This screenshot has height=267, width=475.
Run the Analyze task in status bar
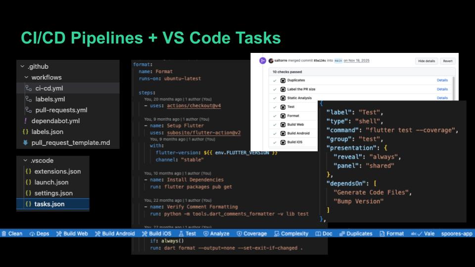216,234
